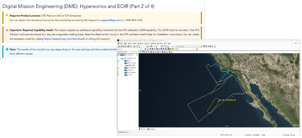This screenshot has width=302, height=138.
Task: Click the binoculars icon in top-right toolbar
Action: click(x=204, y=46)
